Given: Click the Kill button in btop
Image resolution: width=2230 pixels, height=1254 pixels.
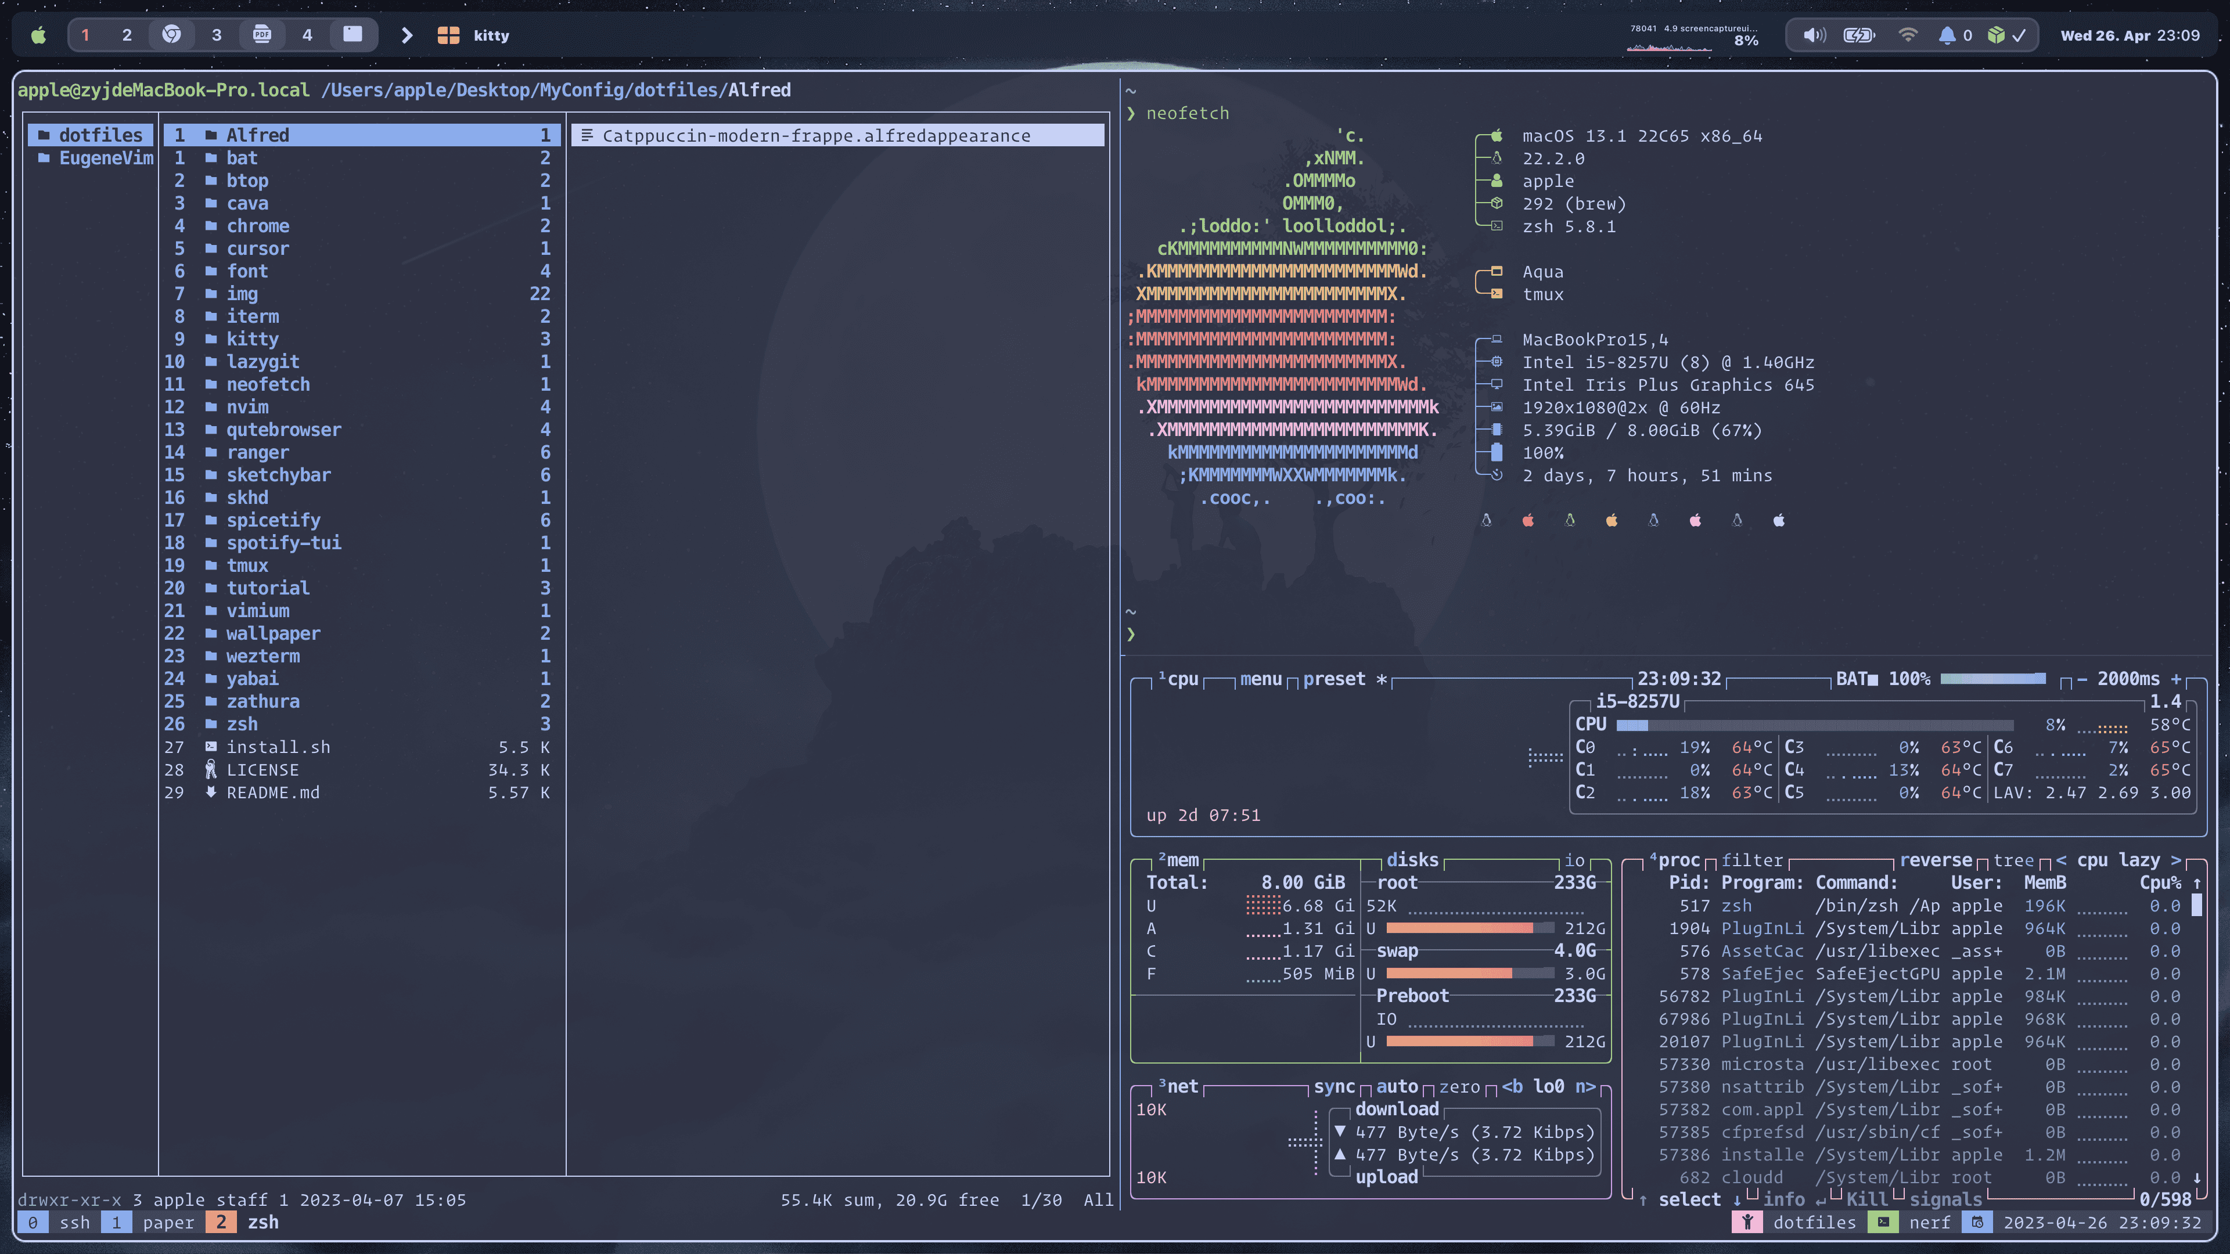Looking at the screenshot, I should click(1866, 1199).
